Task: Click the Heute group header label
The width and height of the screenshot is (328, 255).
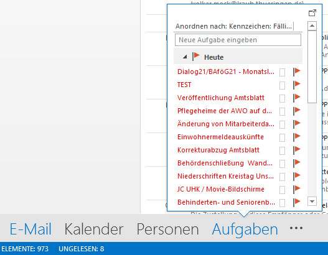Action: tap(213, 57)
